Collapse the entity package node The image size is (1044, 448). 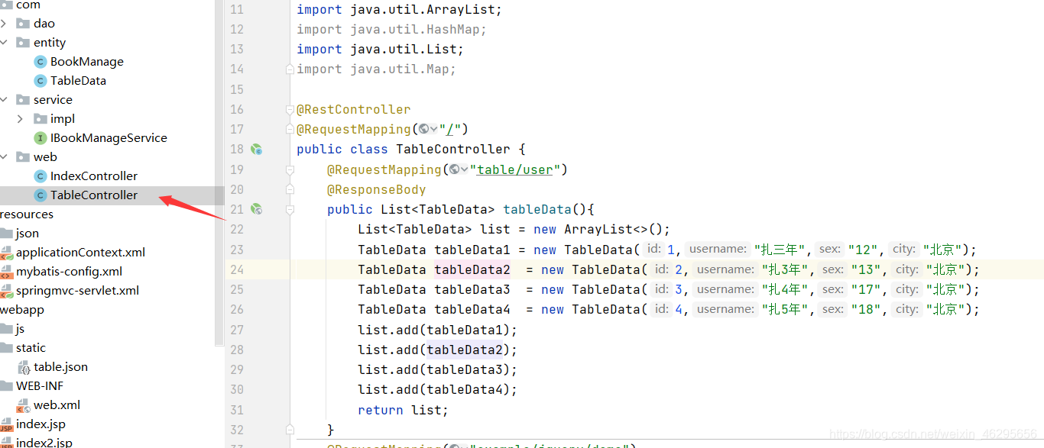[4, 43]
